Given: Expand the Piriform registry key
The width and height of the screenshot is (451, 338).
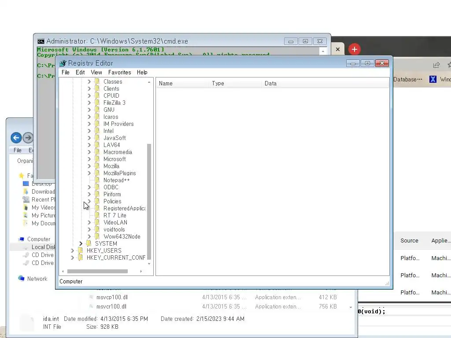Looking at the screenshot, I should pyautogui.click(x=89, y=194).
